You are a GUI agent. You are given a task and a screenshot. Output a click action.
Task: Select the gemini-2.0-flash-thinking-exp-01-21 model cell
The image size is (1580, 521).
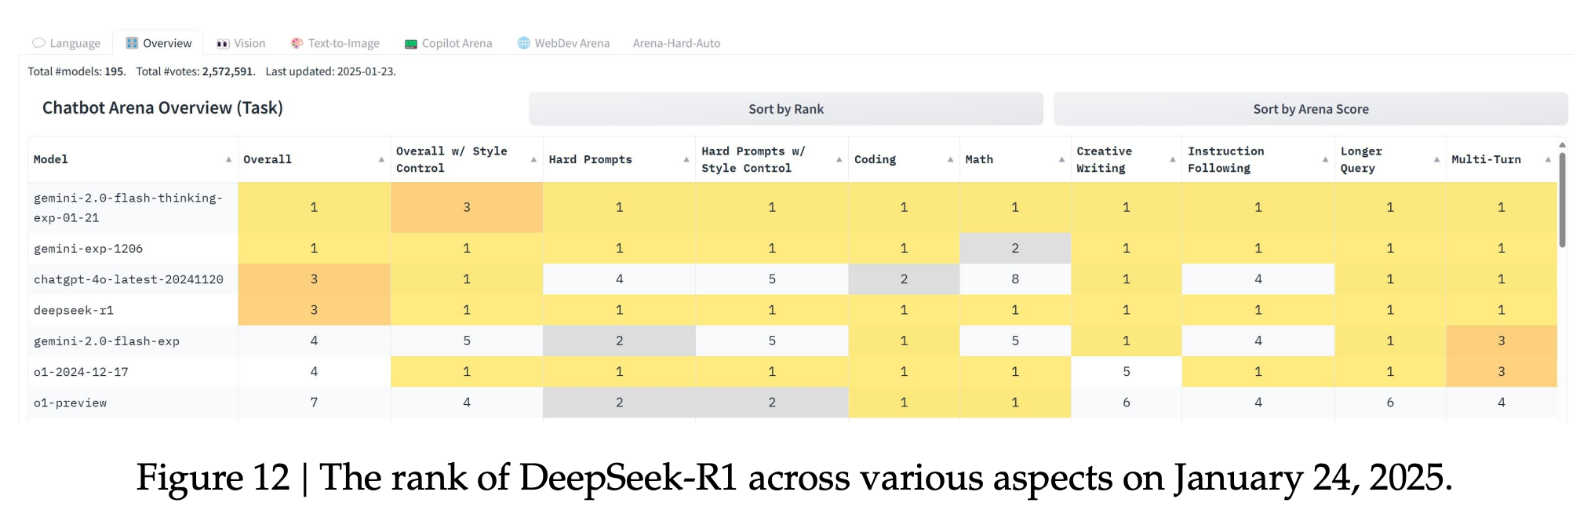point(133,208)
